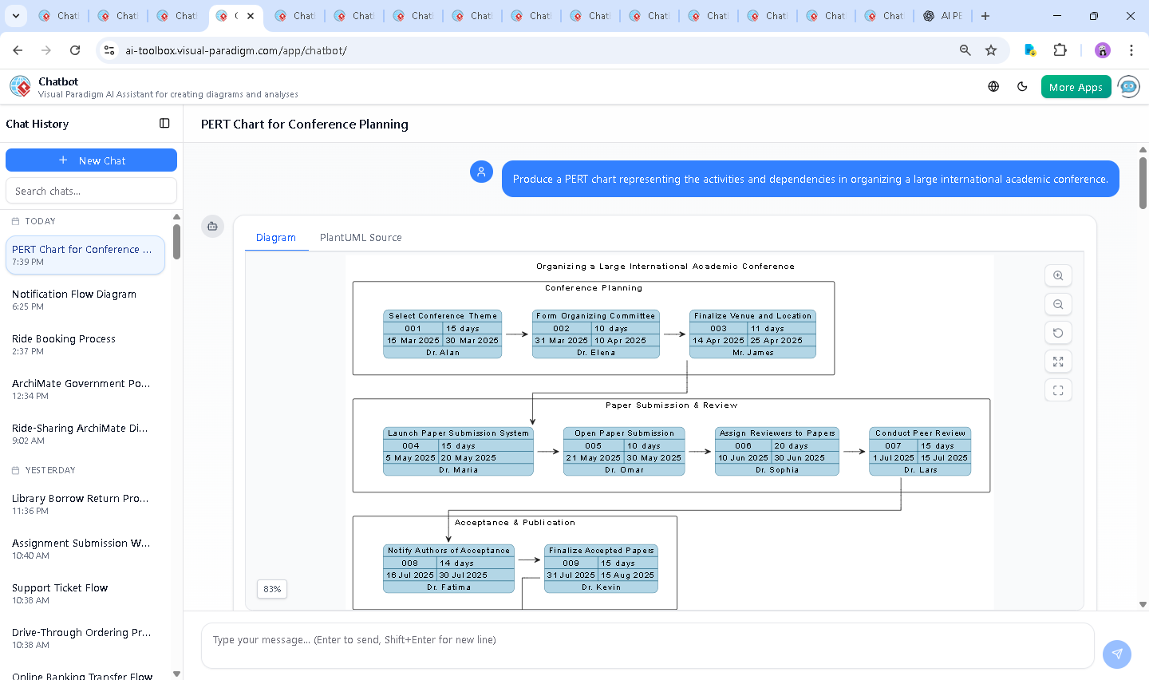Screen dimensions: 1149x680
Task: Switch to the first Chat browser tab
Action: [59, 16]
